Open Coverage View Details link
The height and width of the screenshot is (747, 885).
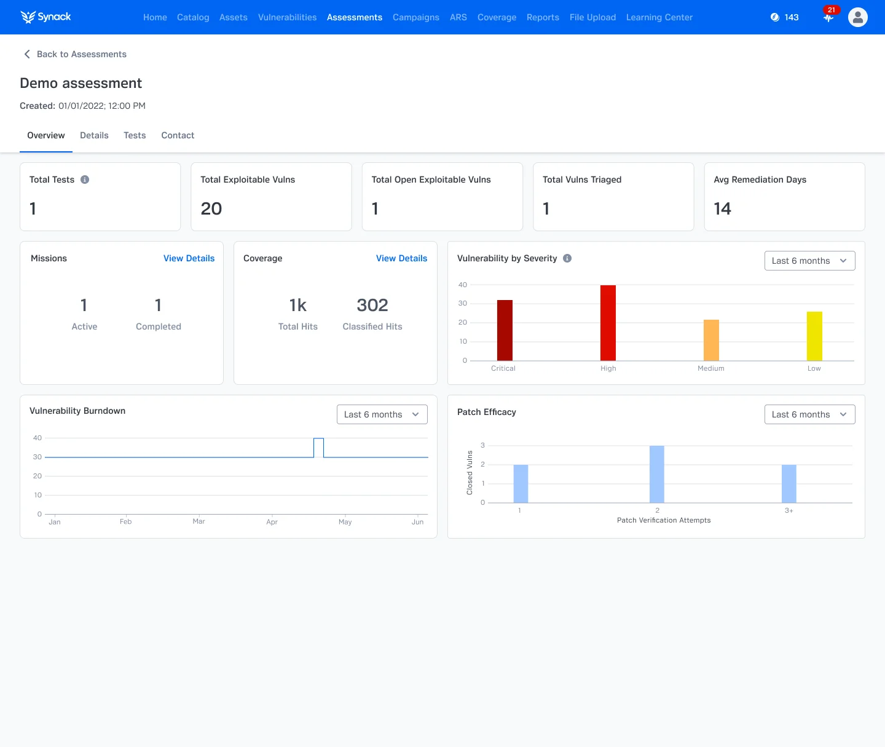point(401,258)
